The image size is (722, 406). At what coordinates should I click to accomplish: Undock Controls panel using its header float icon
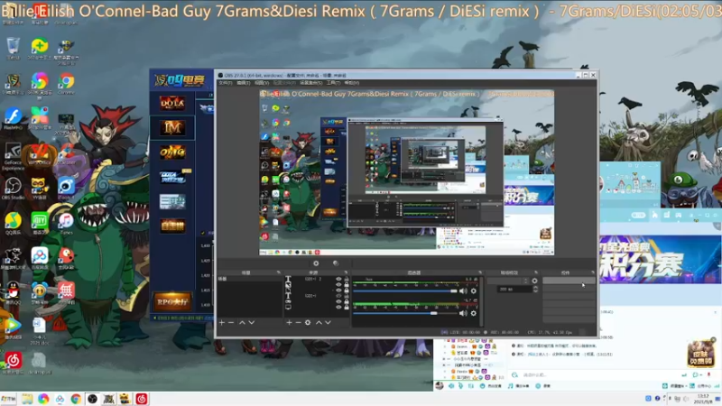point(593,272)
